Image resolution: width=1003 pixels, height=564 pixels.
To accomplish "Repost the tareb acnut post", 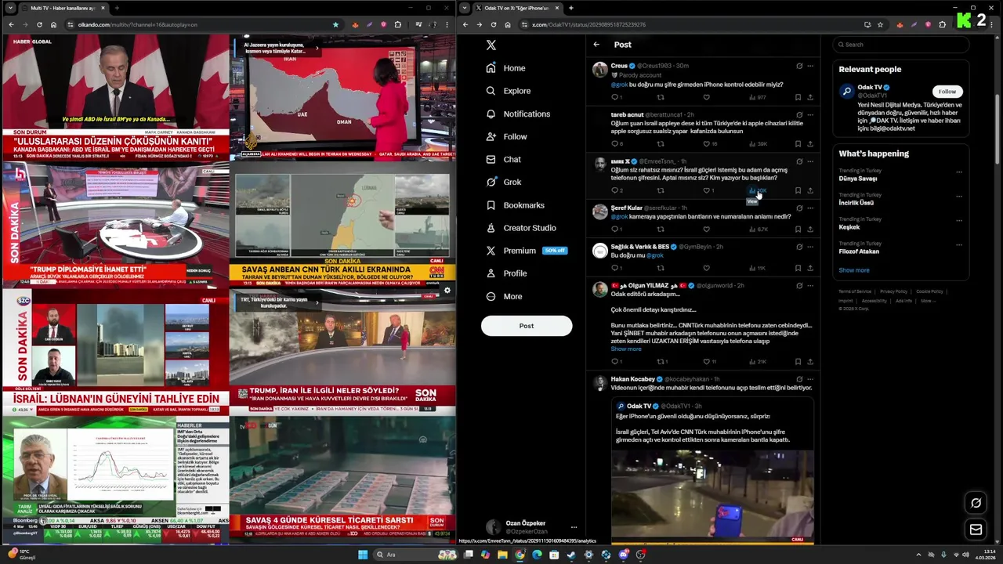I will (x=660, y=144).
